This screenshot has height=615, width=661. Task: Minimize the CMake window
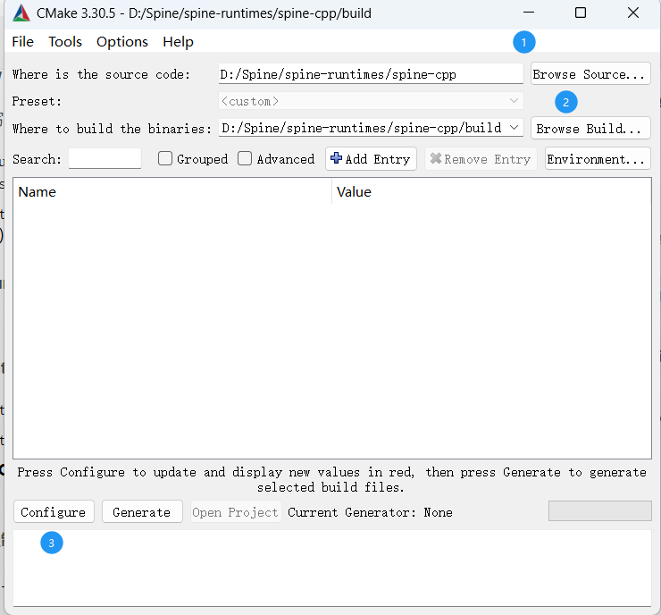click(529, 13)
